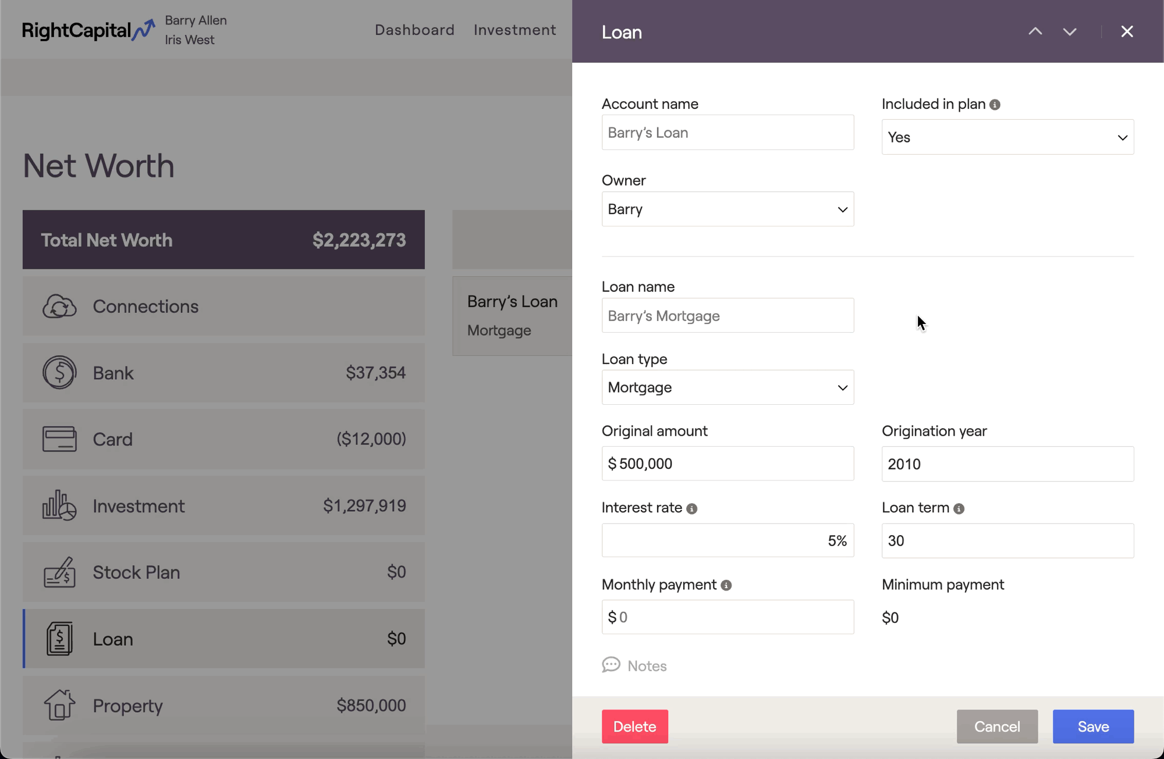1164x759 pixels.
Task: Open the Owner dropdown
Action: coord(727,209)
